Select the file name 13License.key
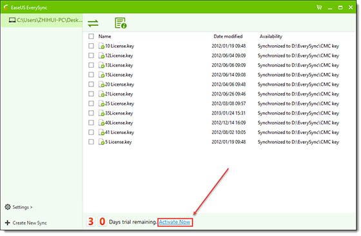 119,65
